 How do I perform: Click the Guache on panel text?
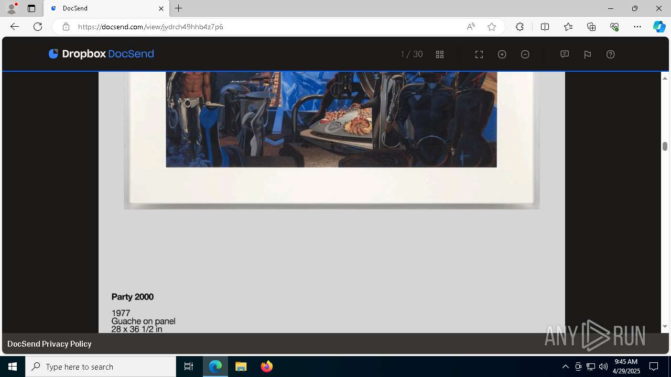click(143, 321)
